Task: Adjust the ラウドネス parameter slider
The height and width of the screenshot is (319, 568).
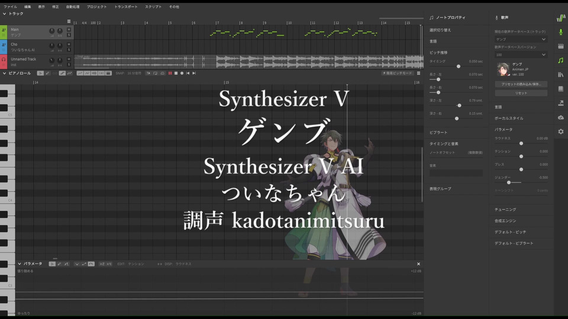Action: pyautogui.click(x=521, y=143)
